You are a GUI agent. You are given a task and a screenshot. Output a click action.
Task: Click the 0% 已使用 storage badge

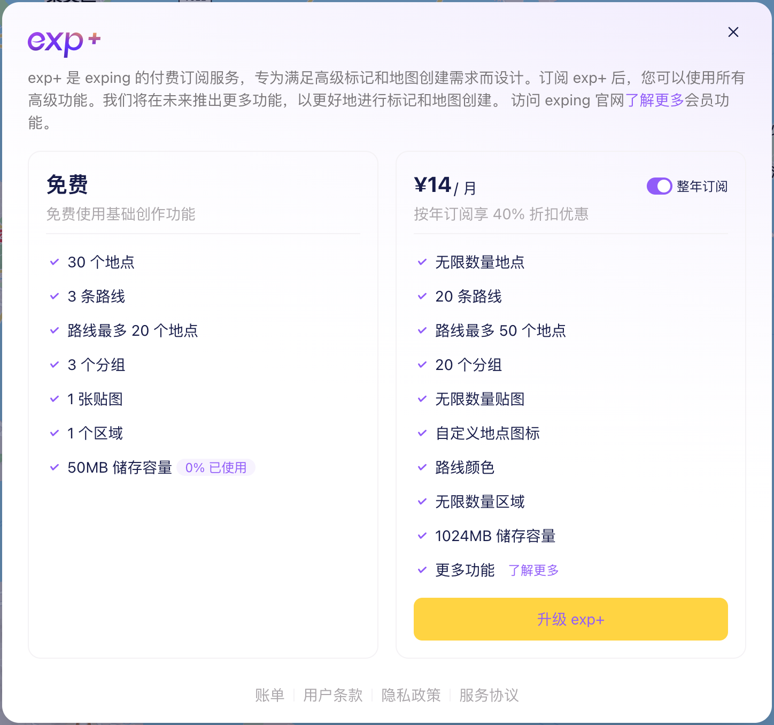[x=216, y=467]
